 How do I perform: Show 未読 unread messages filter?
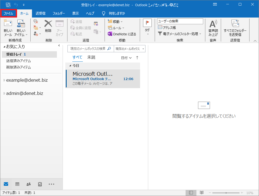pyautogui.click(x=91, y=57)
